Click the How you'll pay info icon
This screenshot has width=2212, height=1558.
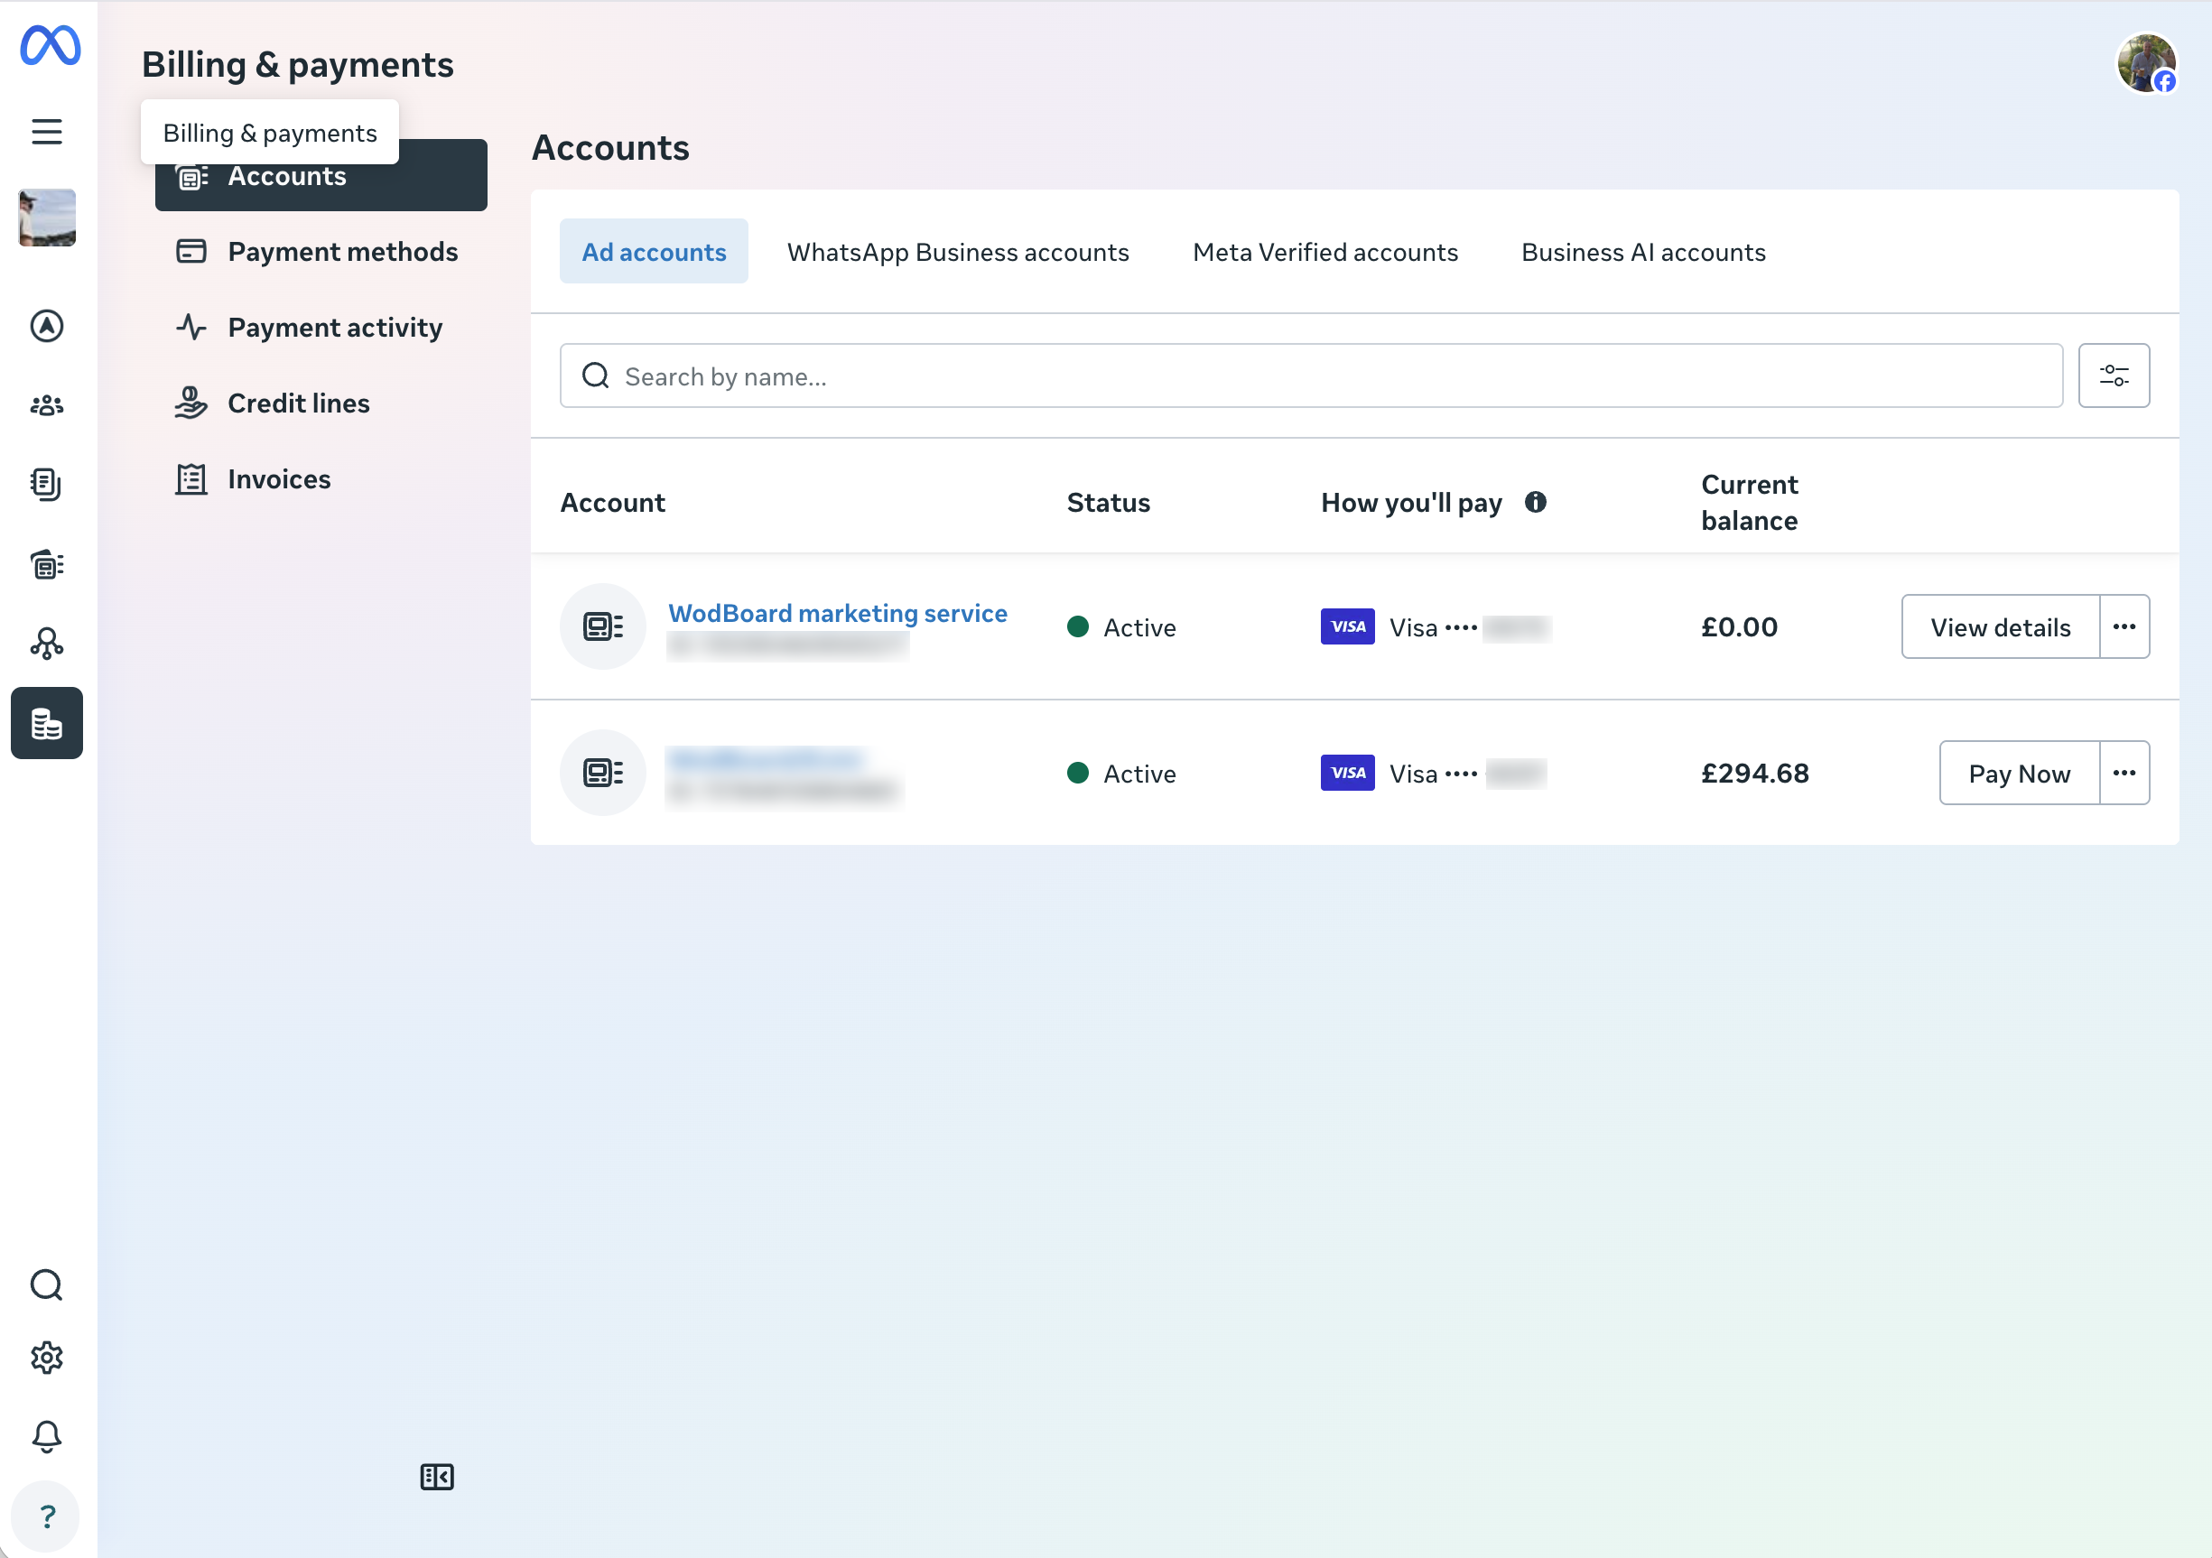coord(1536,502)
